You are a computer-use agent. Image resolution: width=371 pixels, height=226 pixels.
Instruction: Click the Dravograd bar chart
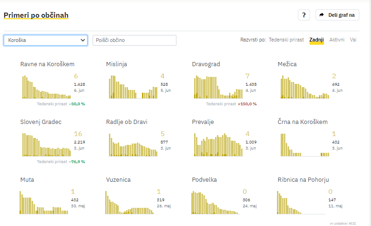pyautogui.click(x=218, y=87)
